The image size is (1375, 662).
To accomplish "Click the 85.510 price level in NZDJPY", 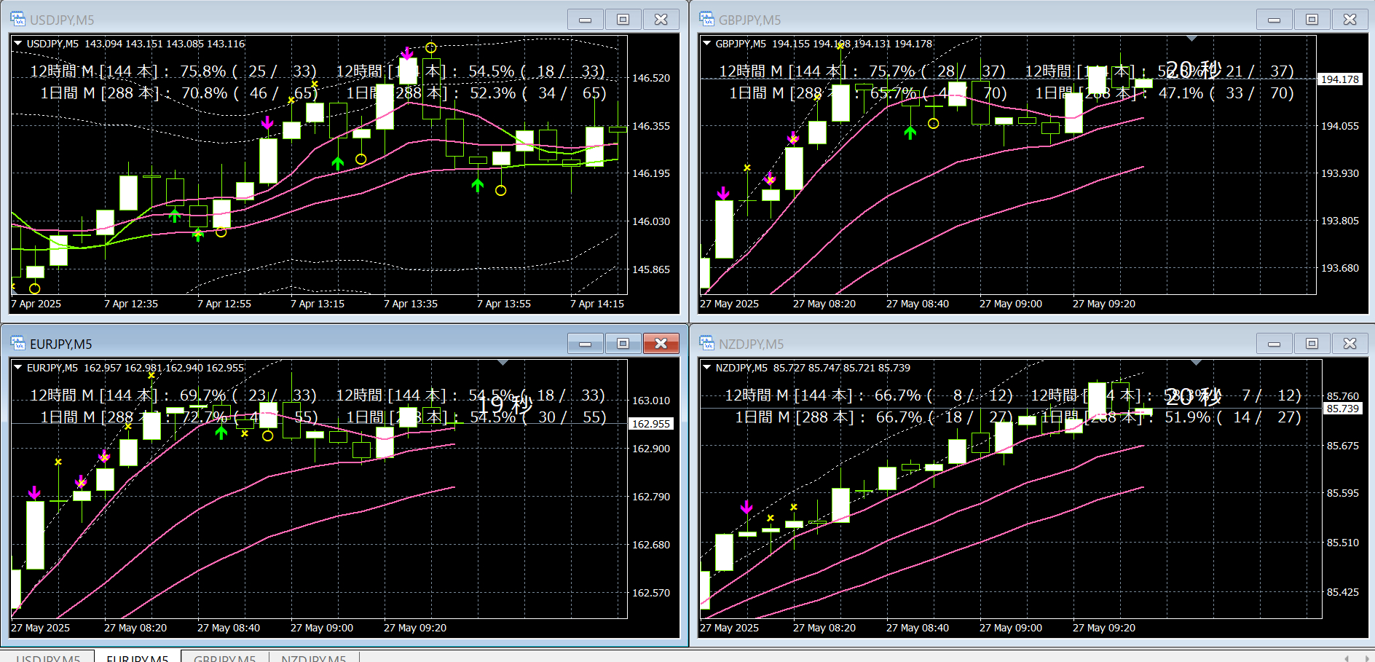I will tap(1343, 543).
